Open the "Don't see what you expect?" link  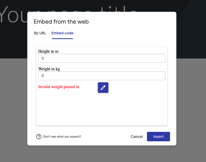62,137
